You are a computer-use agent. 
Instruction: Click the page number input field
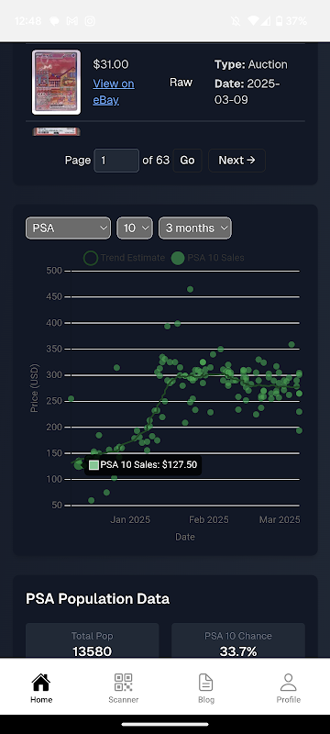pos(116,161)
